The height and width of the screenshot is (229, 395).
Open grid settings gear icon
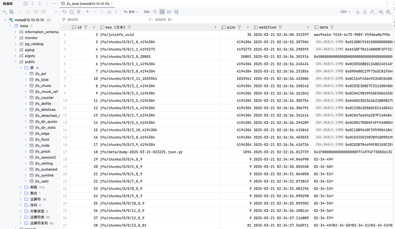click(x=388, y=12)
